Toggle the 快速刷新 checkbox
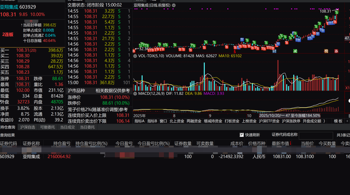 242,135
